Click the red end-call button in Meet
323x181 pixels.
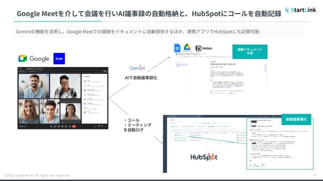point(74,126)
